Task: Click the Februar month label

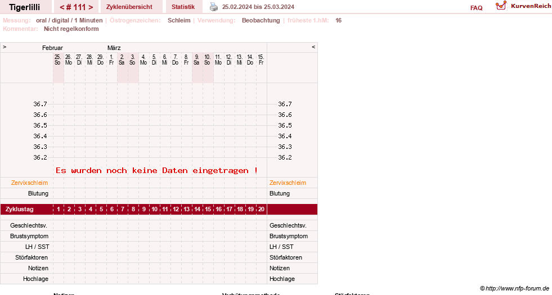Action: click(x=52, y=48)
